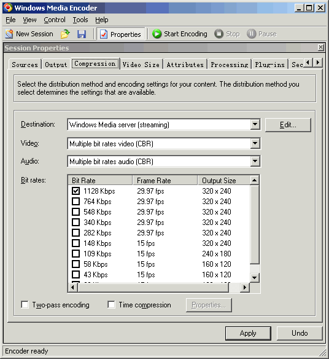Select the 148 Kbps checkbox

76,243
